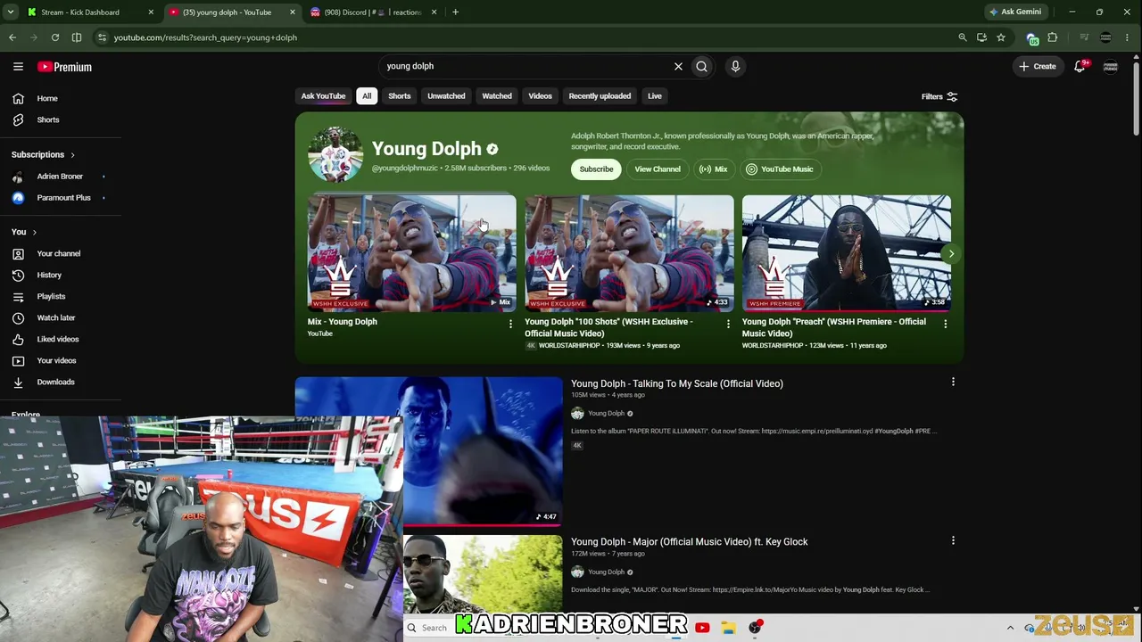This screenshot has height=642, width=1142.
Task: Open "Major (Official Music Video)" title
Action: 690,542
